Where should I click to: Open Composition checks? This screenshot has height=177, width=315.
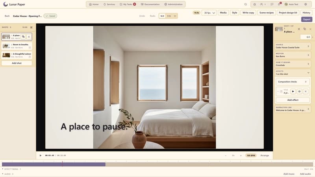[x=293, y=82]
